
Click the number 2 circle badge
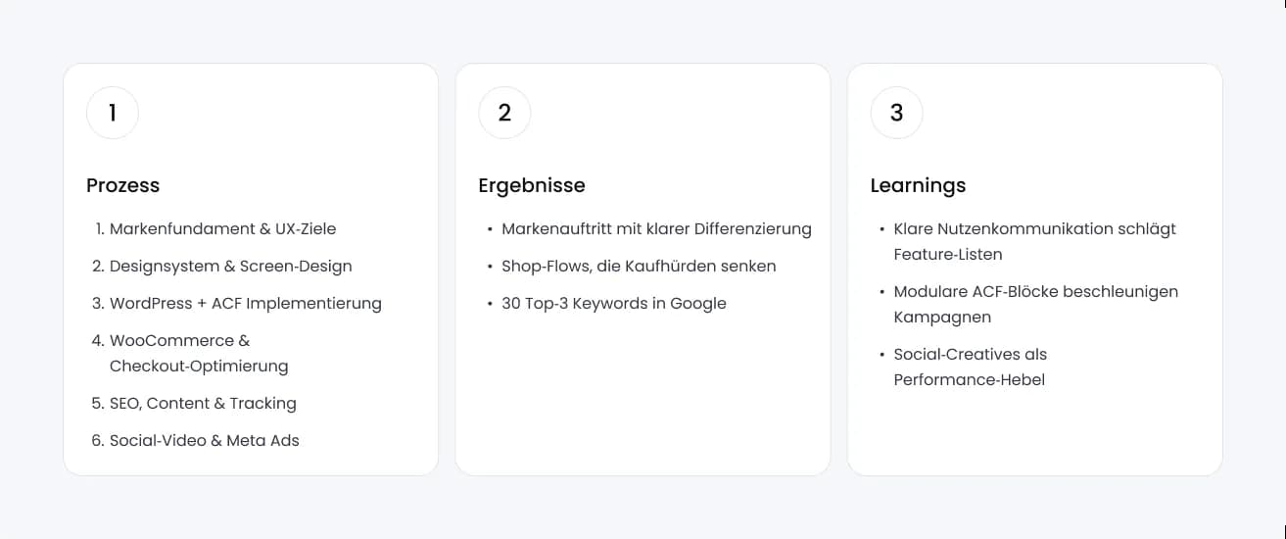(504, 113)
